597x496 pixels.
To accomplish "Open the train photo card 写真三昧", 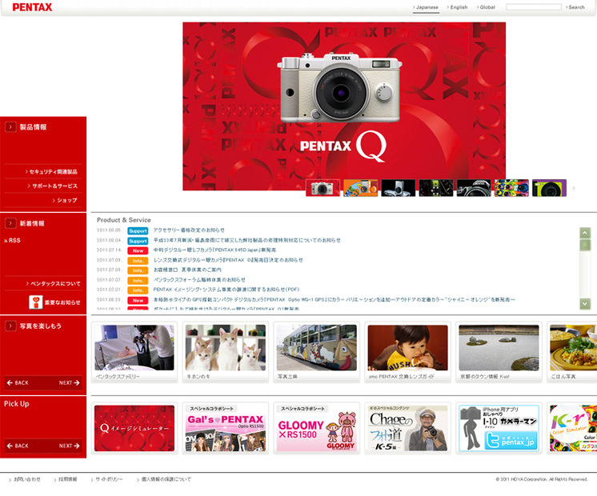I will pos(316,352).
